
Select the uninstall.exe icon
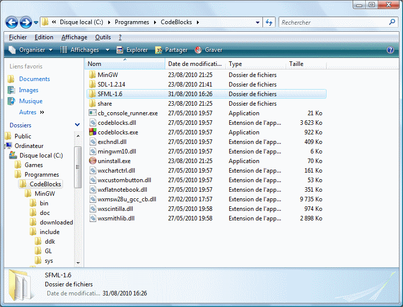tap(93, 161)
